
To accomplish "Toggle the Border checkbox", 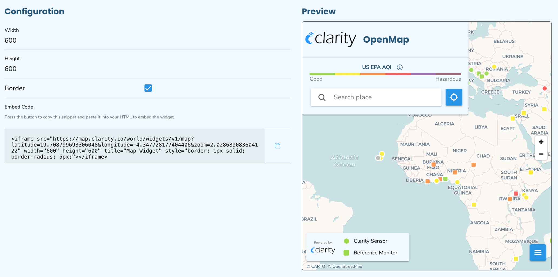I will coord(148,88).
